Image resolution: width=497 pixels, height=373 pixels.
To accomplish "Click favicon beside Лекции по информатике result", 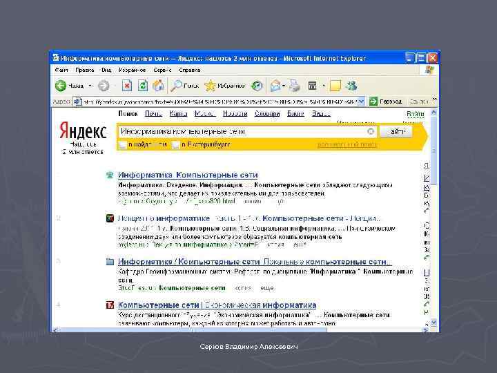I will coord(110,218).
